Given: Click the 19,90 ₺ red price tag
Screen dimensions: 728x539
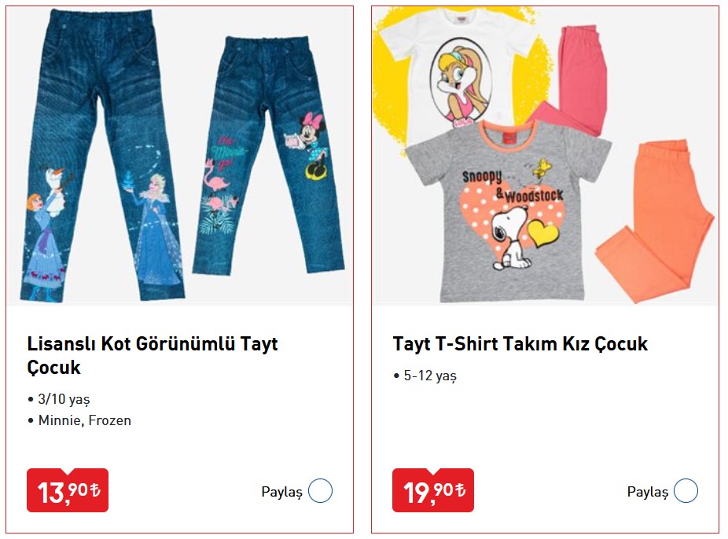Looking at the screenshot, I should point(433,491).
